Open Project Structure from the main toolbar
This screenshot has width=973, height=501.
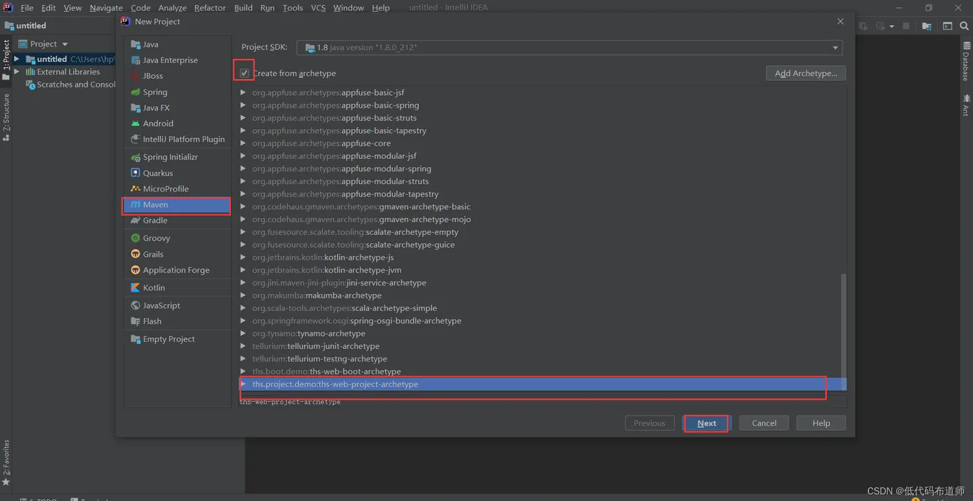926,26
